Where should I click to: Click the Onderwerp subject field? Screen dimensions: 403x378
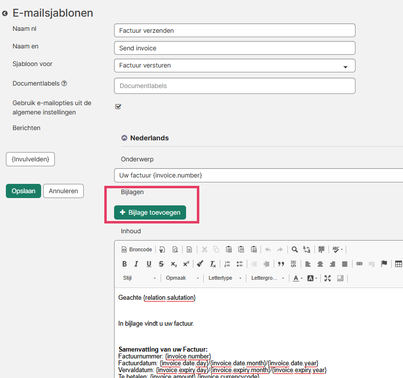click(x=258, y=175)
